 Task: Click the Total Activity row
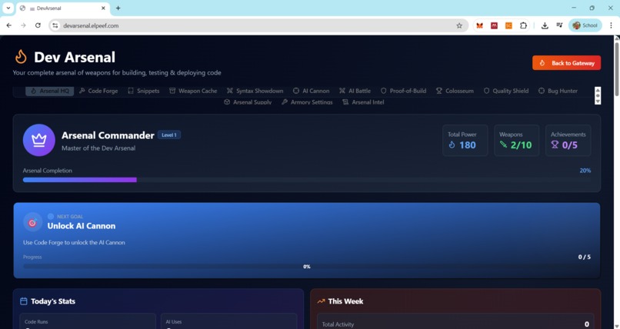click(x=455, y=322)
